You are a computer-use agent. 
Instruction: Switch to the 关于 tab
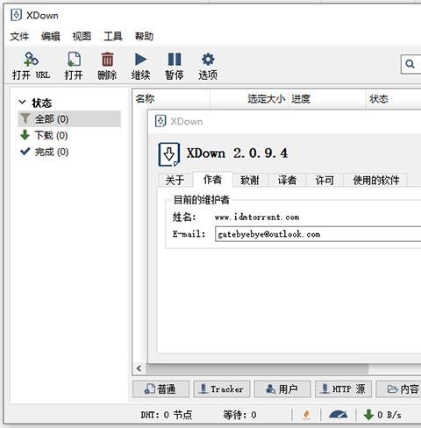point(175,180)
